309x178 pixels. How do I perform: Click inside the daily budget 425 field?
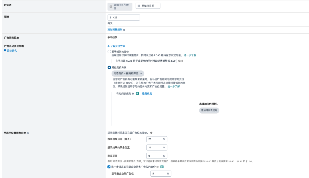point(123,17)
